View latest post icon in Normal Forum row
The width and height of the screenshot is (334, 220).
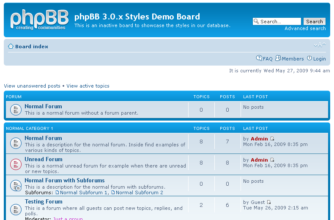pos(272,139)
